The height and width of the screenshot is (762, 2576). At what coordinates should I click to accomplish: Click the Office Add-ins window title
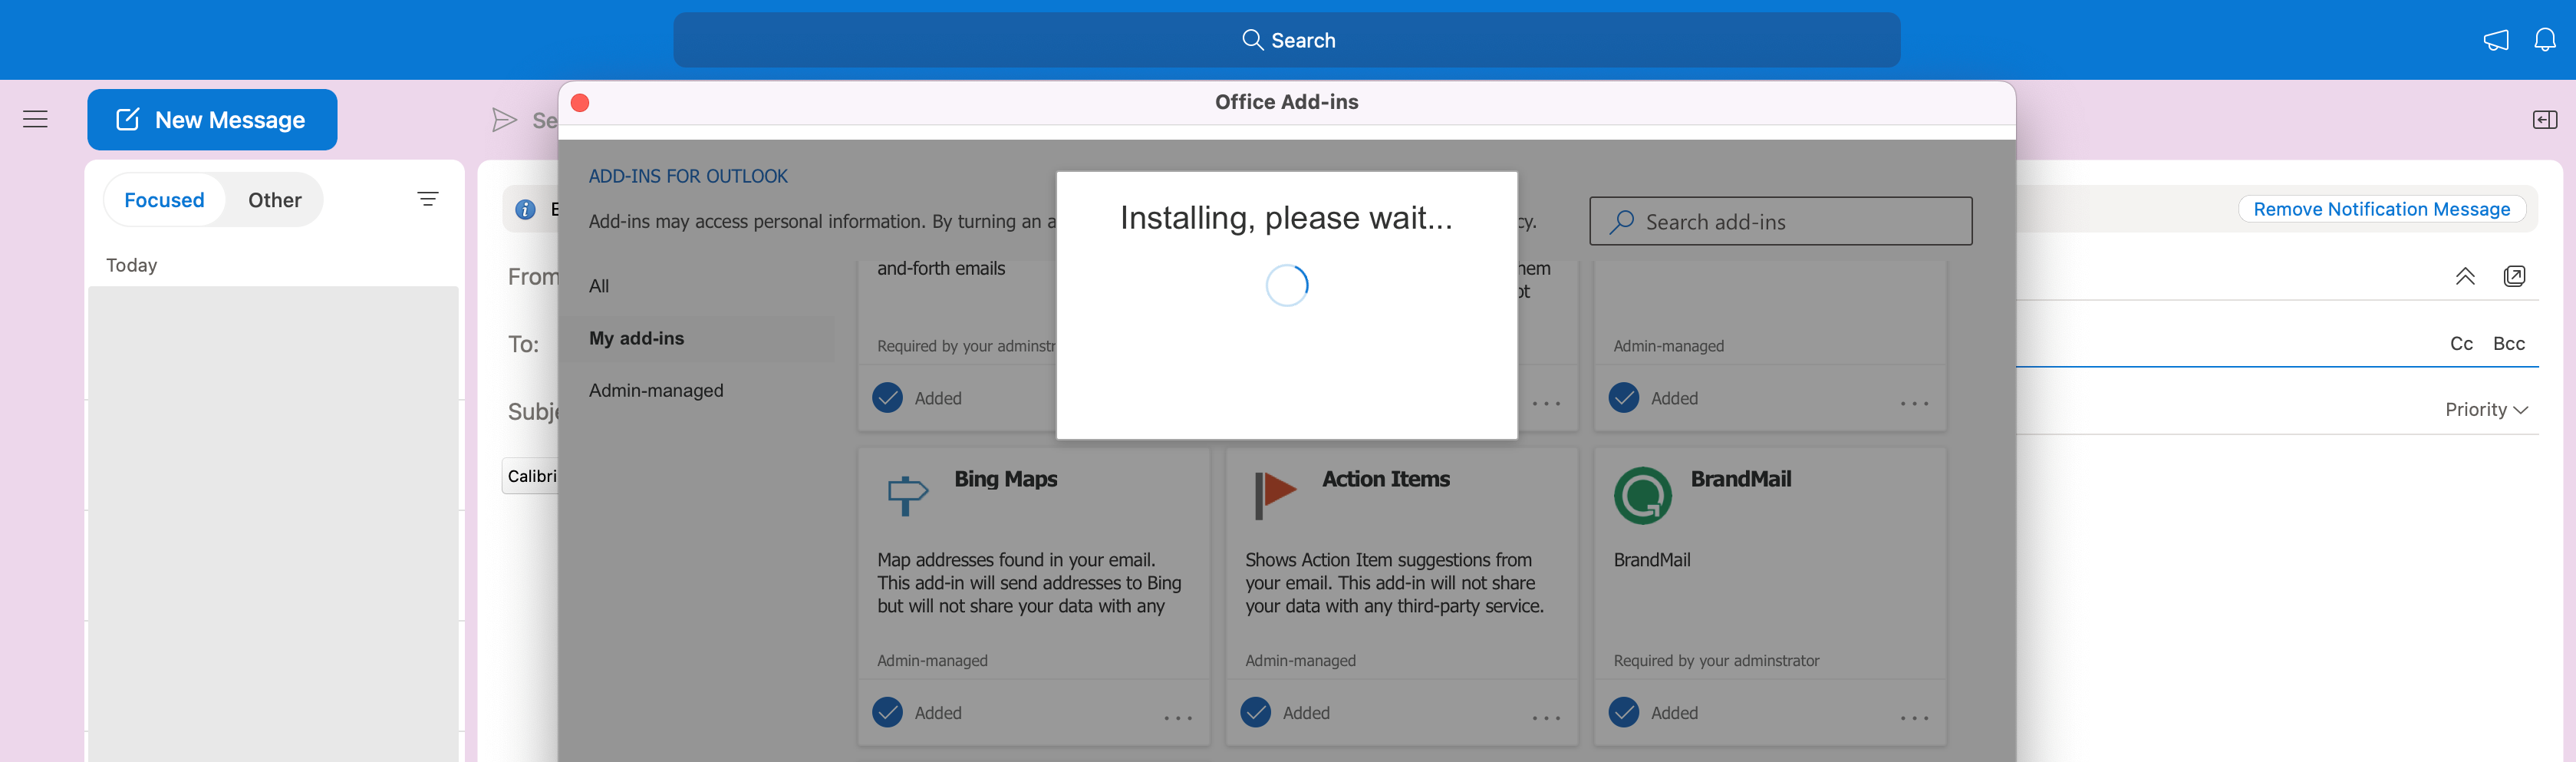1286,102
